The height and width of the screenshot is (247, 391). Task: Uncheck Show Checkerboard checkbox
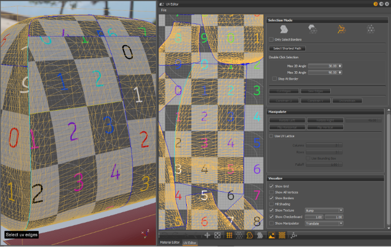tap(271, 217)
